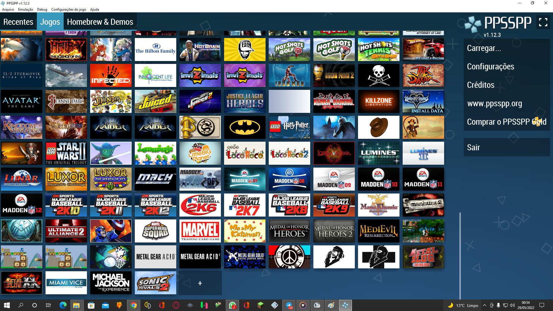Click the add new game plus icon
The width and height of the screenshot is (553, 311).
[200, 283]
